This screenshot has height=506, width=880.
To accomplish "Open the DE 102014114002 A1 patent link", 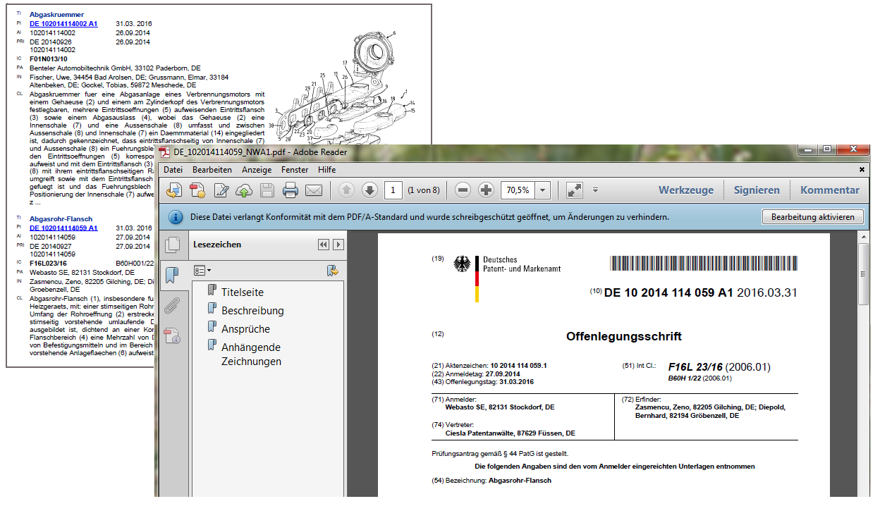I will pos(63,24).
